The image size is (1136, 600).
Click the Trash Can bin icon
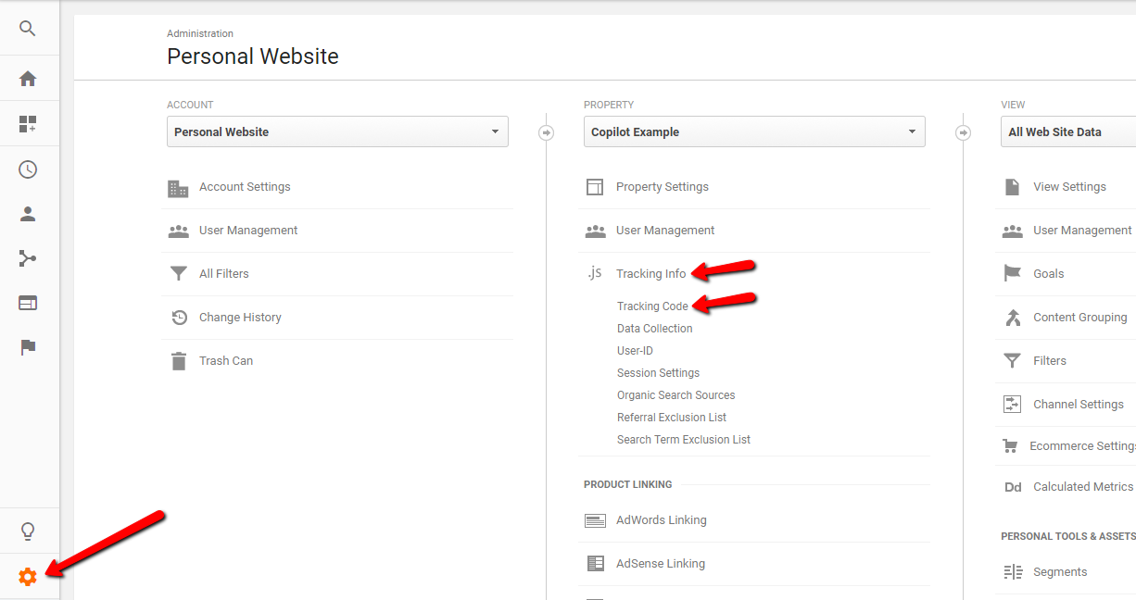[x=179, y=361]
